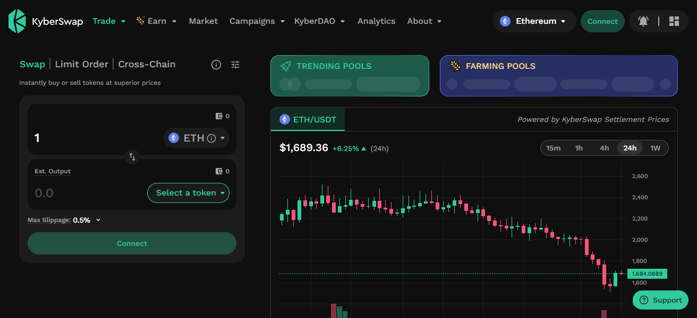Viewport: 697px width, 318px height.
Task: Expand the Trade menu
Action: point(109,21)
